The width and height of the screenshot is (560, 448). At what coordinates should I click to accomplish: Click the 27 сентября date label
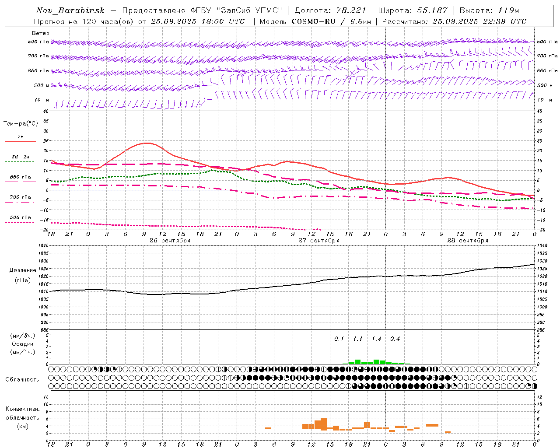tap(318, 241)
